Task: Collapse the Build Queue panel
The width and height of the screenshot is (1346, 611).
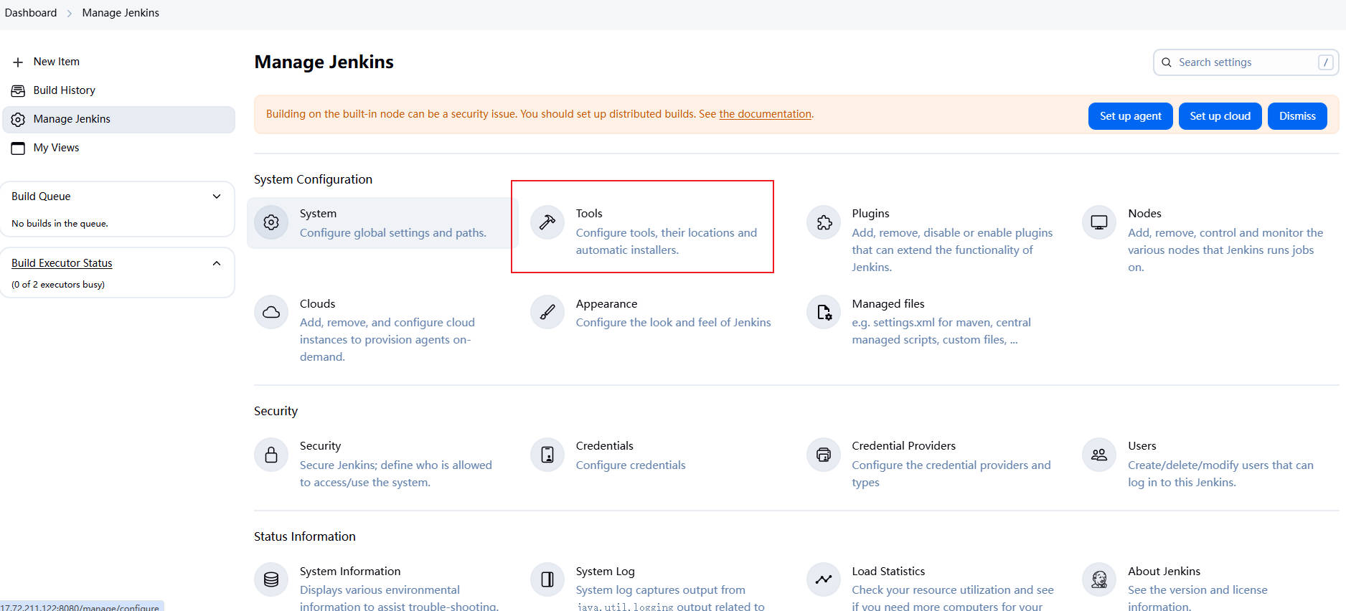Action: [217, 196]
